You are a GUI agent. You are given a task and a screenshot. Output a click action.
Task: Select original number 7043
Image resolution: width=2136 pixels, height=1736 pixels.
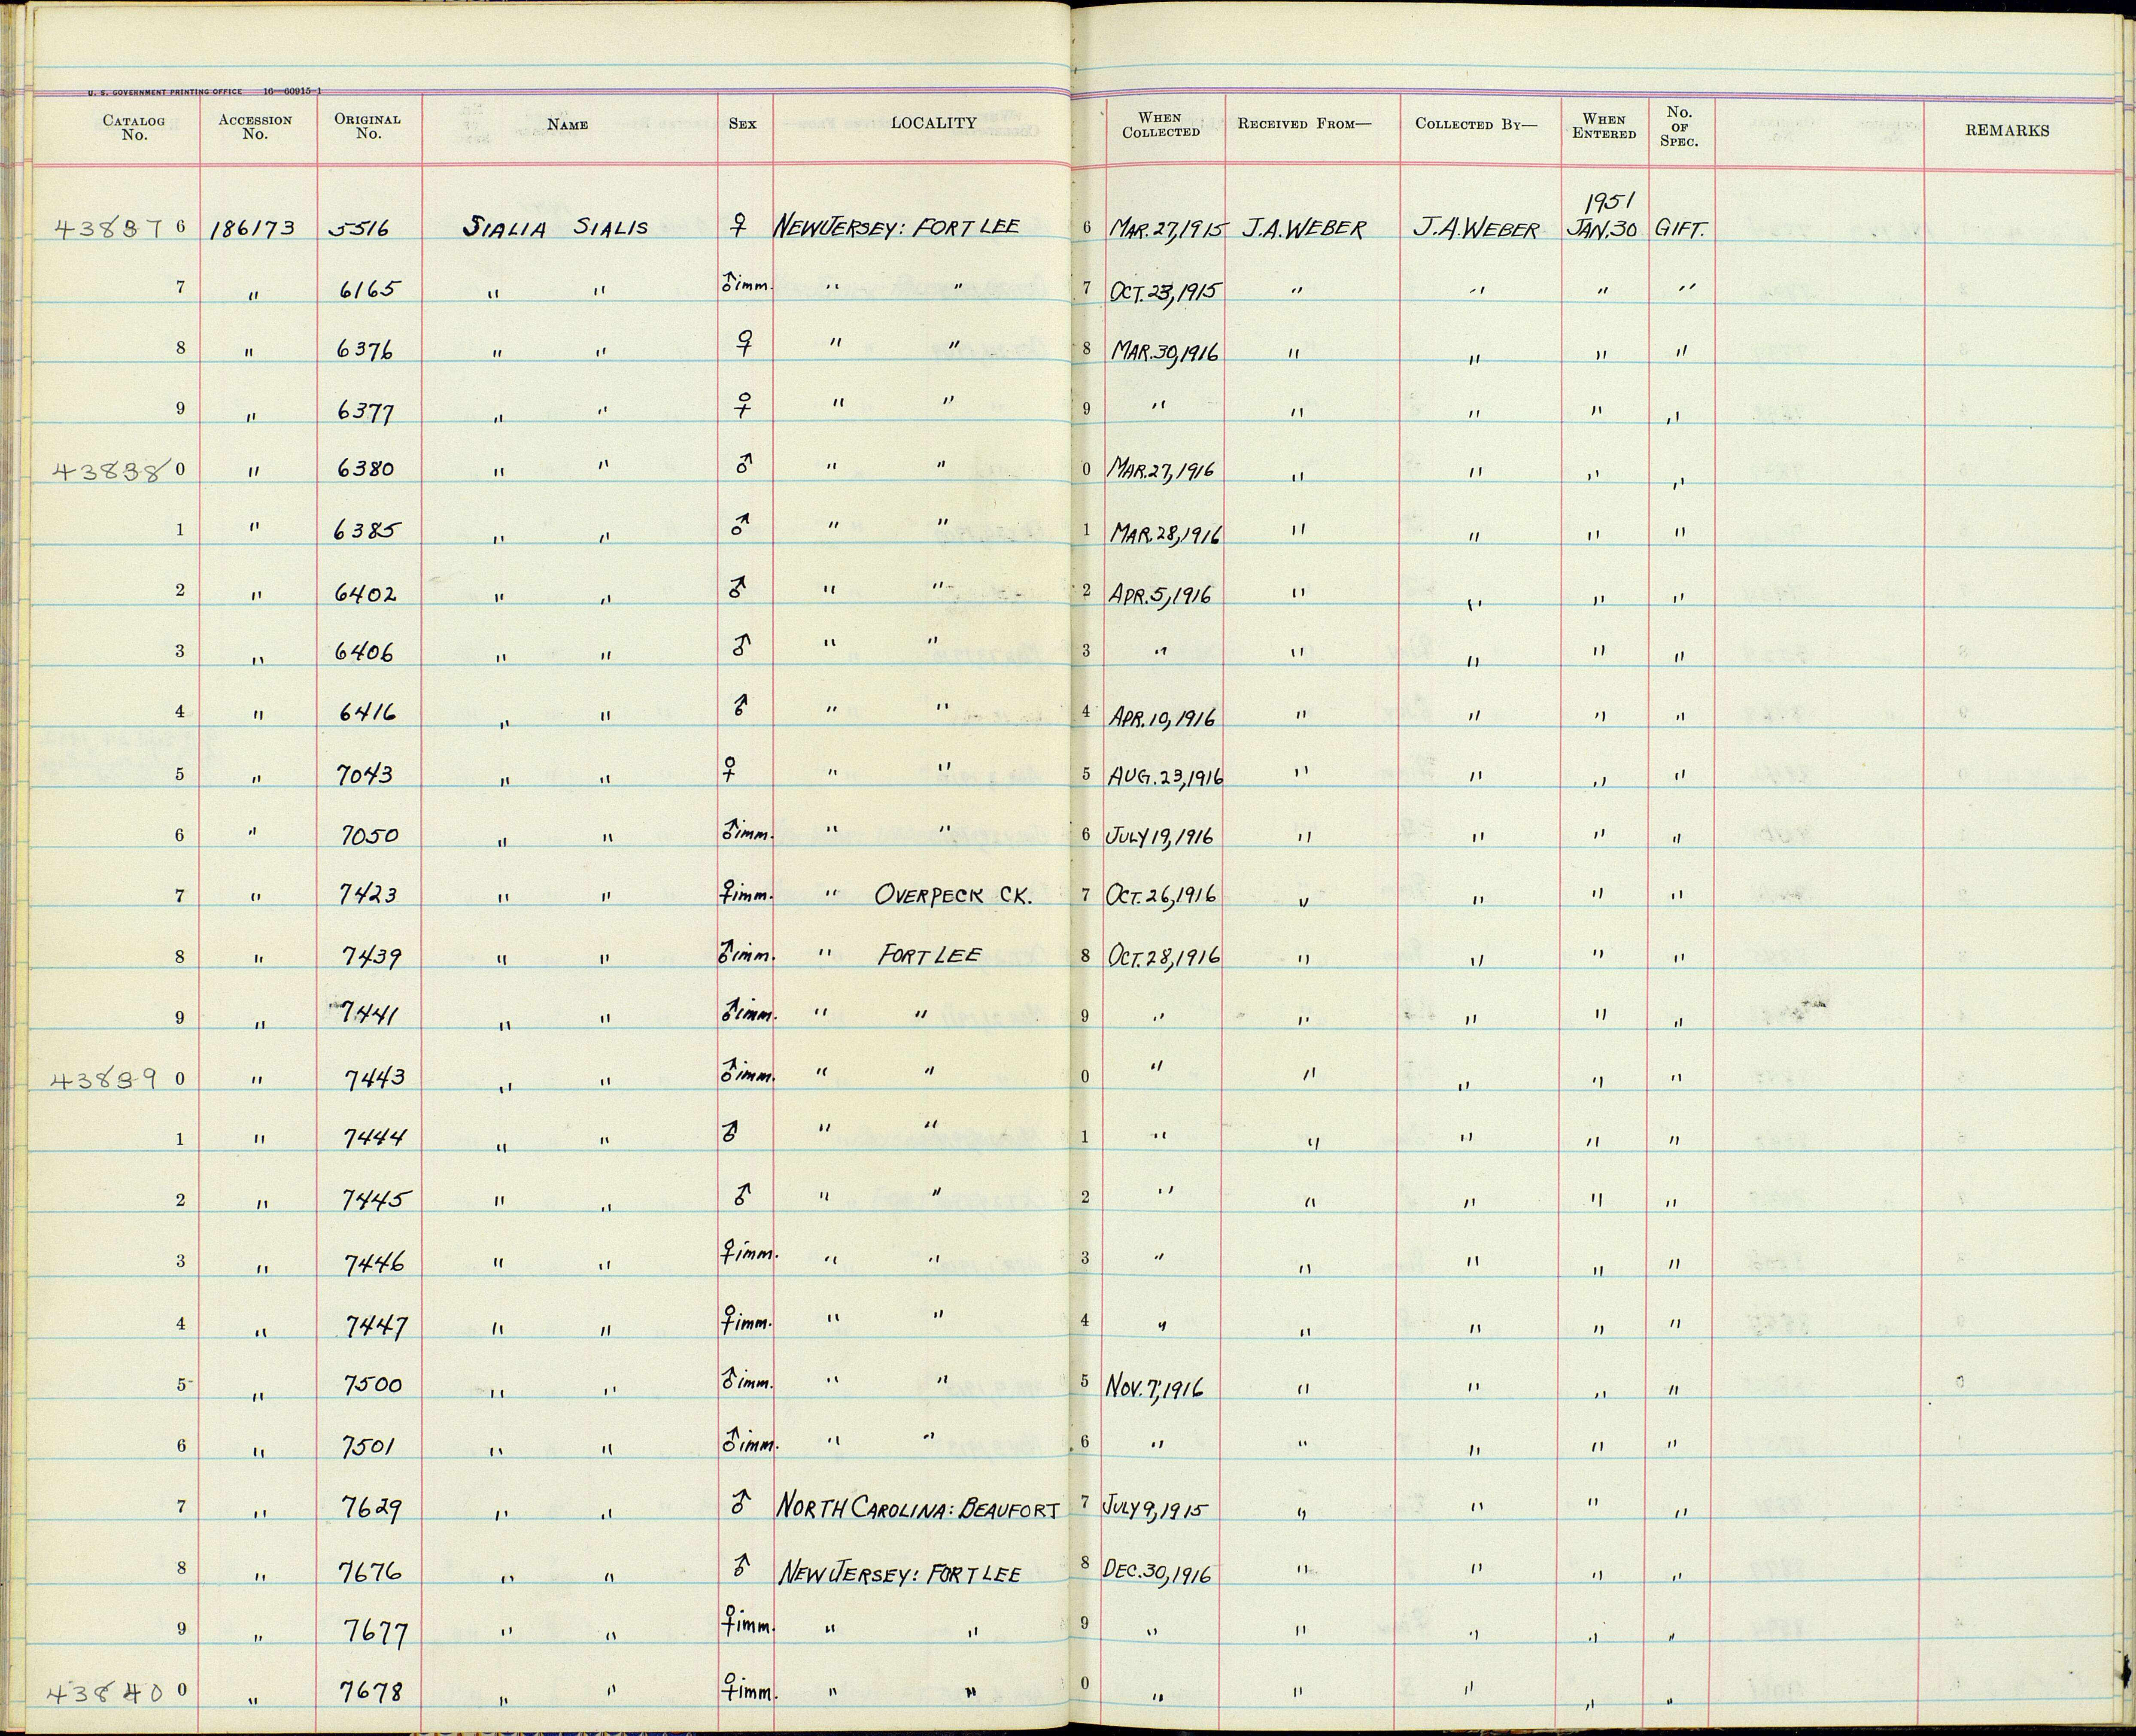click(364, 774)
